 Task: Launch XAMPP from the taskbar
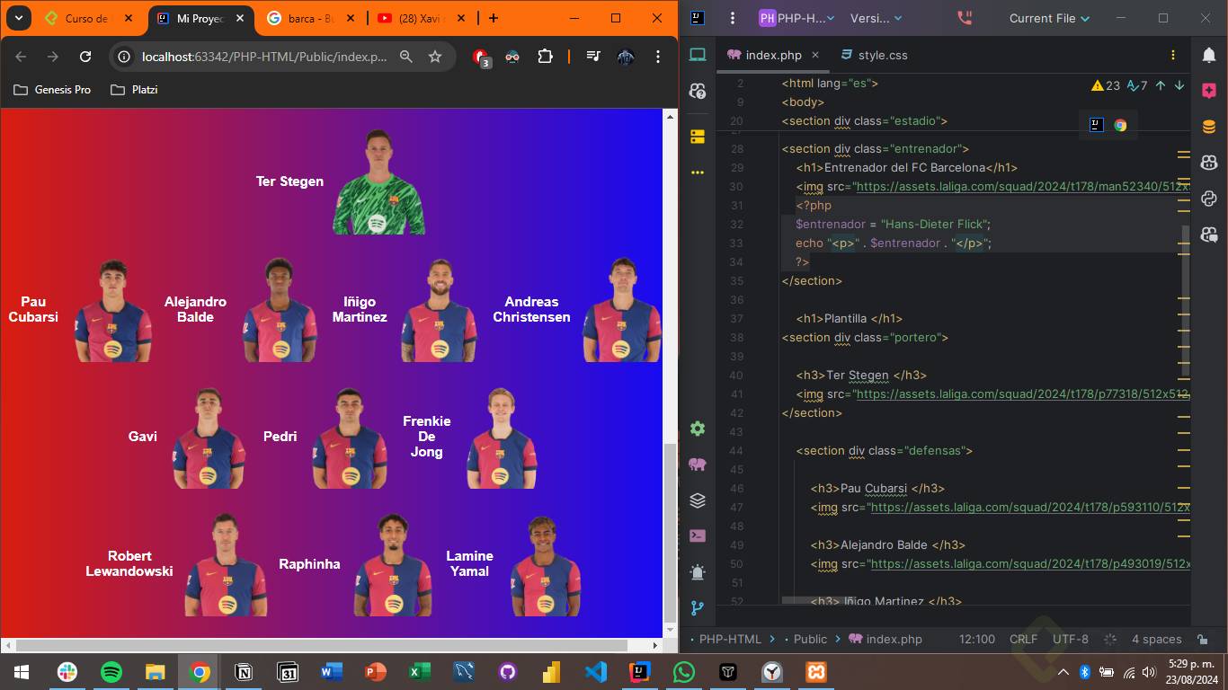(x=816, y=672)
